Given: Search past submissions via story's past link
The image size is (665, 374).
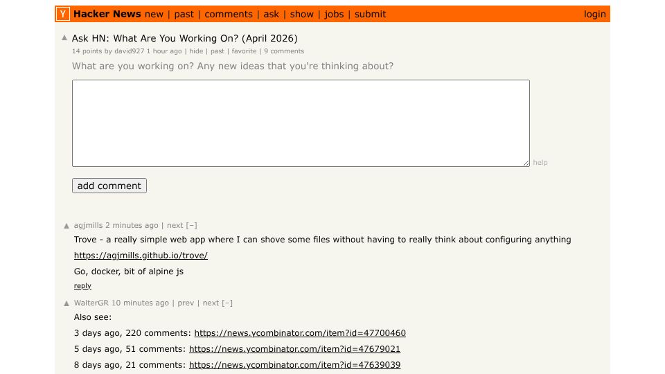Looking at the screenshot, I should [217, 51].
